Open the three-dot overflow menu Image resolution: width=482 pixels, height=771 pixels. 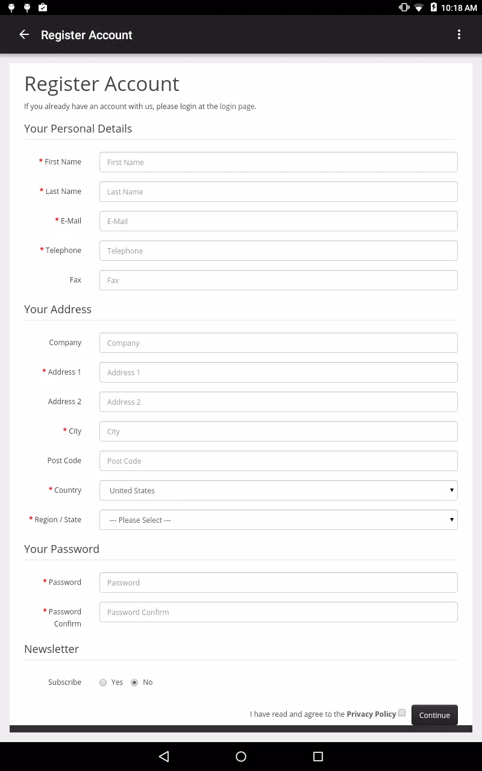click(459, 35)
